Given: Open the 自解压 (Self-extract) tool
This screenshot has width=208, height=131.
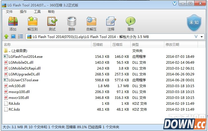Looking at the screenshot, I should pyautogui.click(x=91, y=21).
